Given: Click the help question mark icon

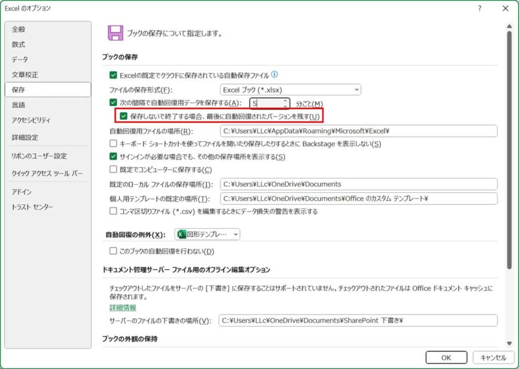Looking at the screenshot, I should (479, 9).
